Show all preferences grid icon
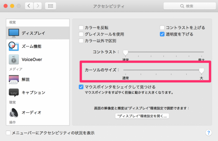Screen dimensions: 218x141 point(51,6)
